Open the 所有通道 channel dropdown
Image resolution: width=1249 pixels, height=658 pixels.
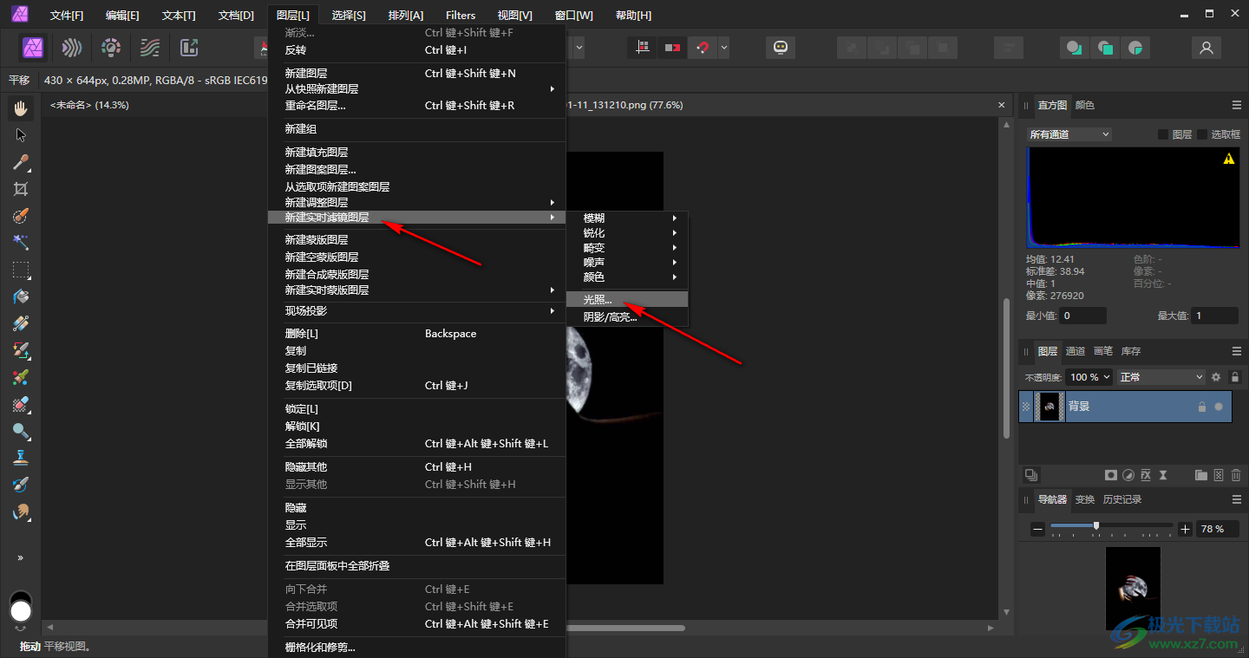pos(1069,134)
